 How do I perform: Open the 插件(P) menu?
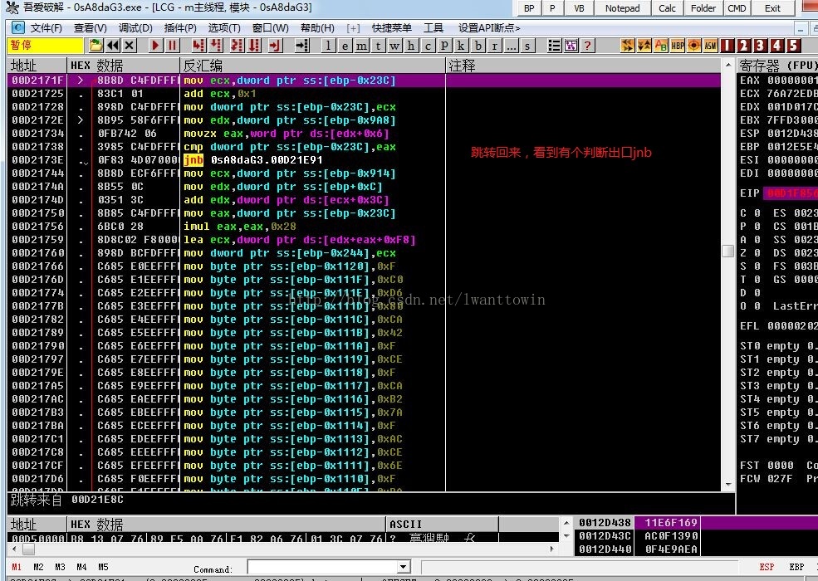(180, 27)
